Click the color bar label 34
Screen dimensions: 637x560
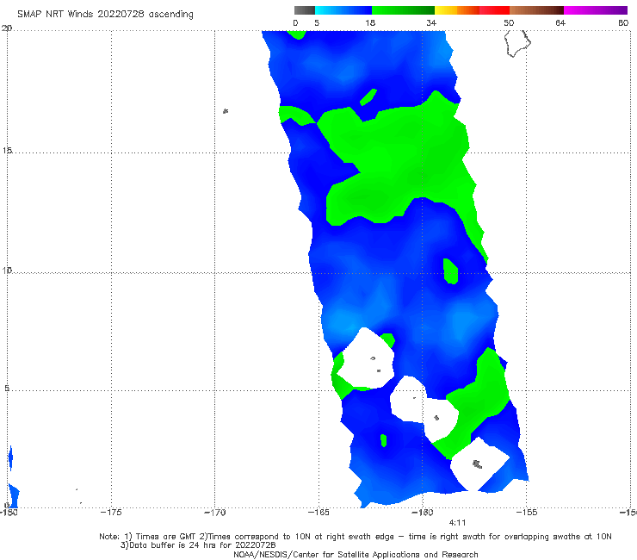(431, 23)
